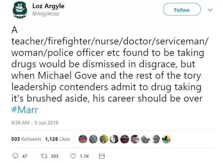The image size is (223, 163).
Task: Follow the Loz Argyle account
Action: [182, 10]
